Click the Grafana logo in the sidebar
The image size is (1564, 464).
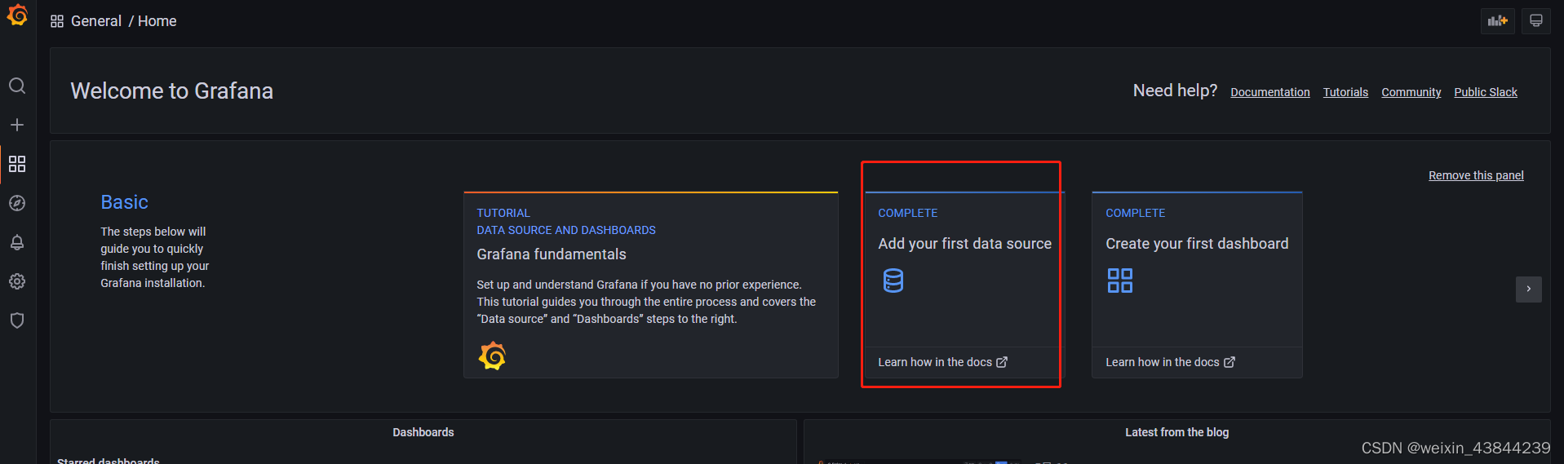[17, 15]
